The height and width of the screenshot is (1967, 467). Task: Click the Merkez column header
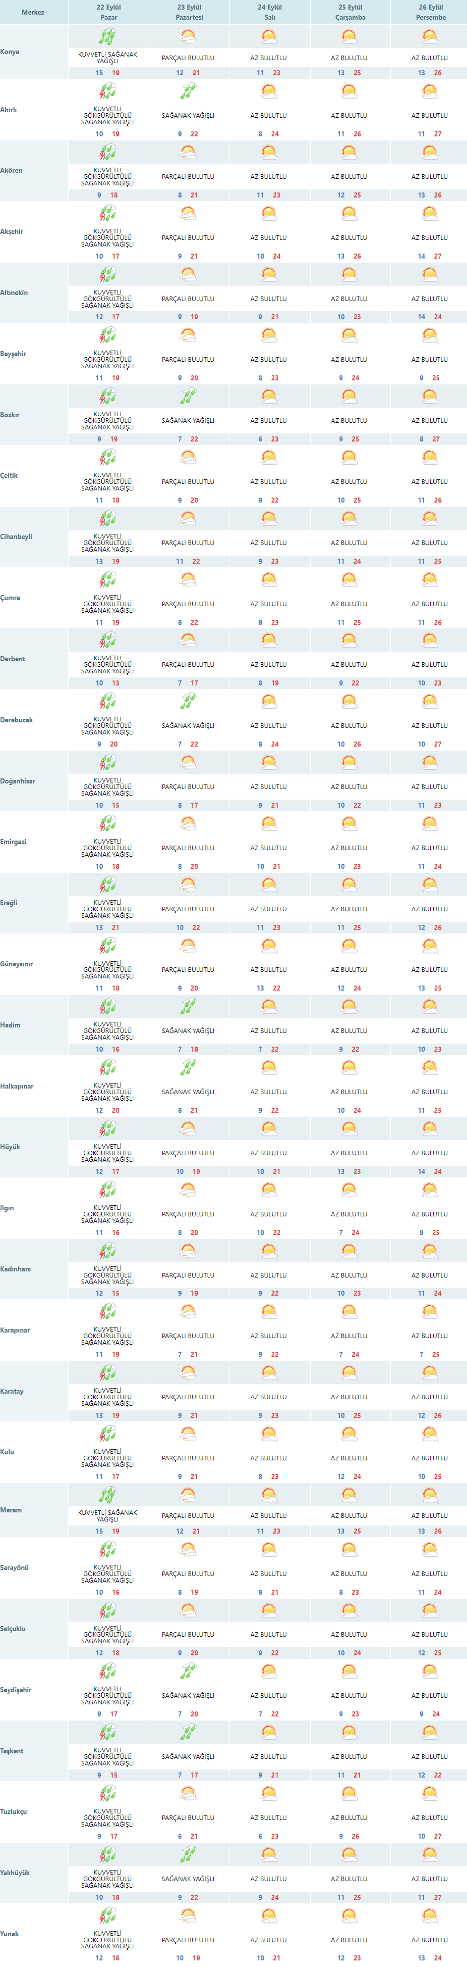pos(33,12)
